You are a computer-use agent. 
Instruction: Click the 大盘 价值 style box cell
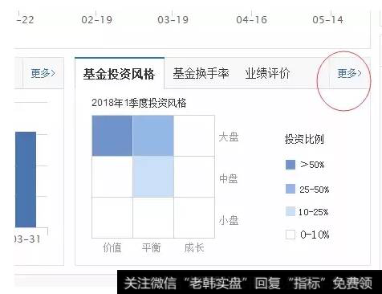point(112,136)
